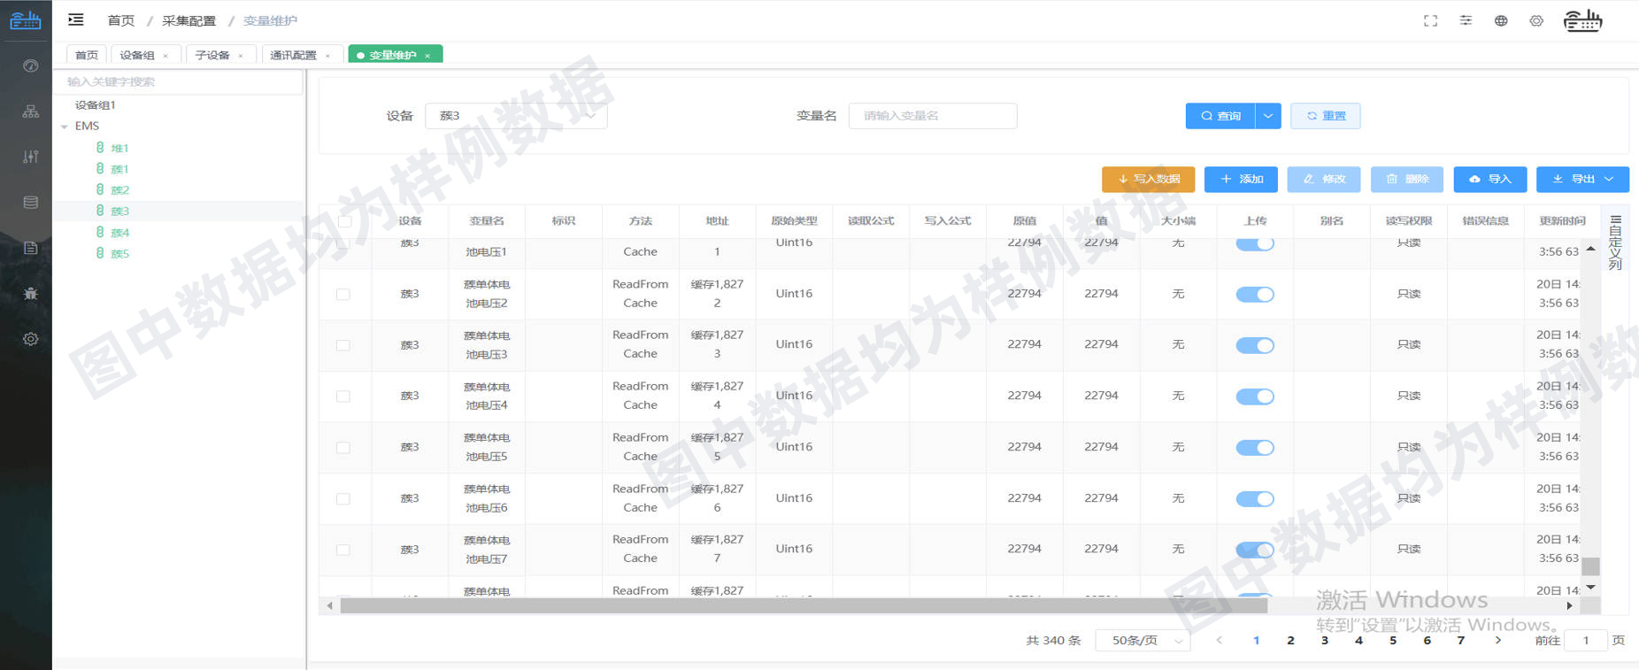Open the sidebar gear settings icon
This screenshot has height=670, width=1639.
click(x=30, y=339)
